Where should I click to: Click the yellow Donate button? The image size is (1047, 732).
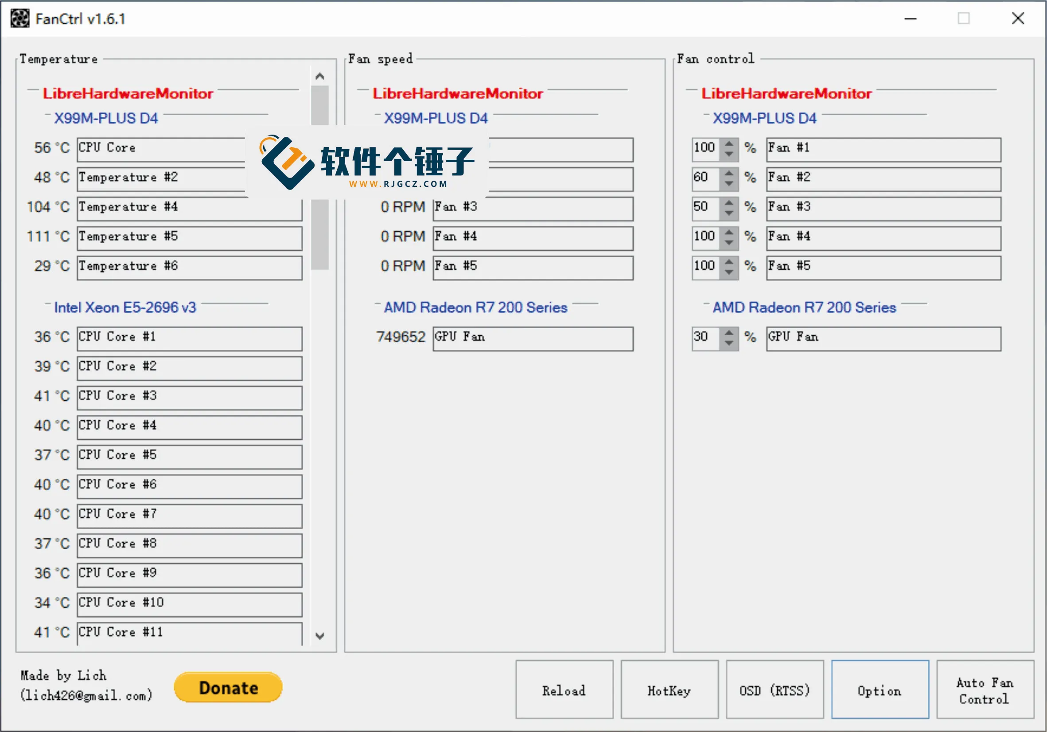point(228,687)
